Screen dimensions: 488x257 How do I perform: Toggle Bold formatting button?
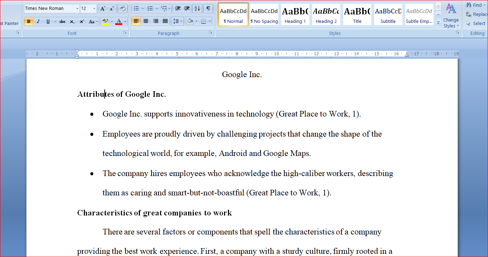(29, 21)
